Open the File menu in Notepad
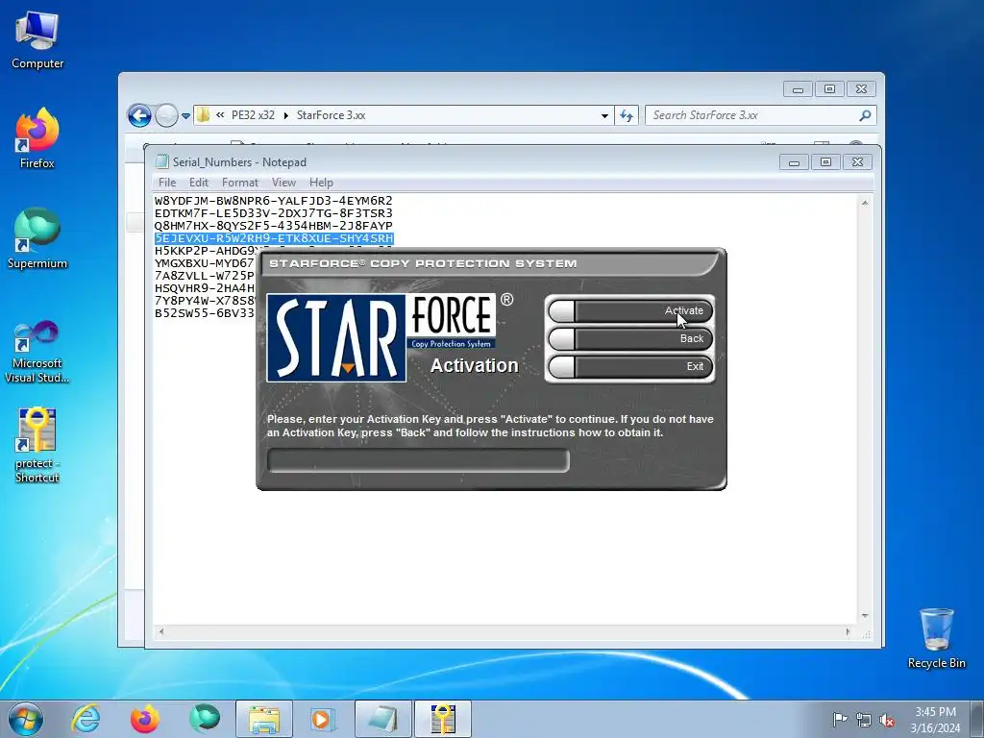The image size is (984, 738). [167, 183]
